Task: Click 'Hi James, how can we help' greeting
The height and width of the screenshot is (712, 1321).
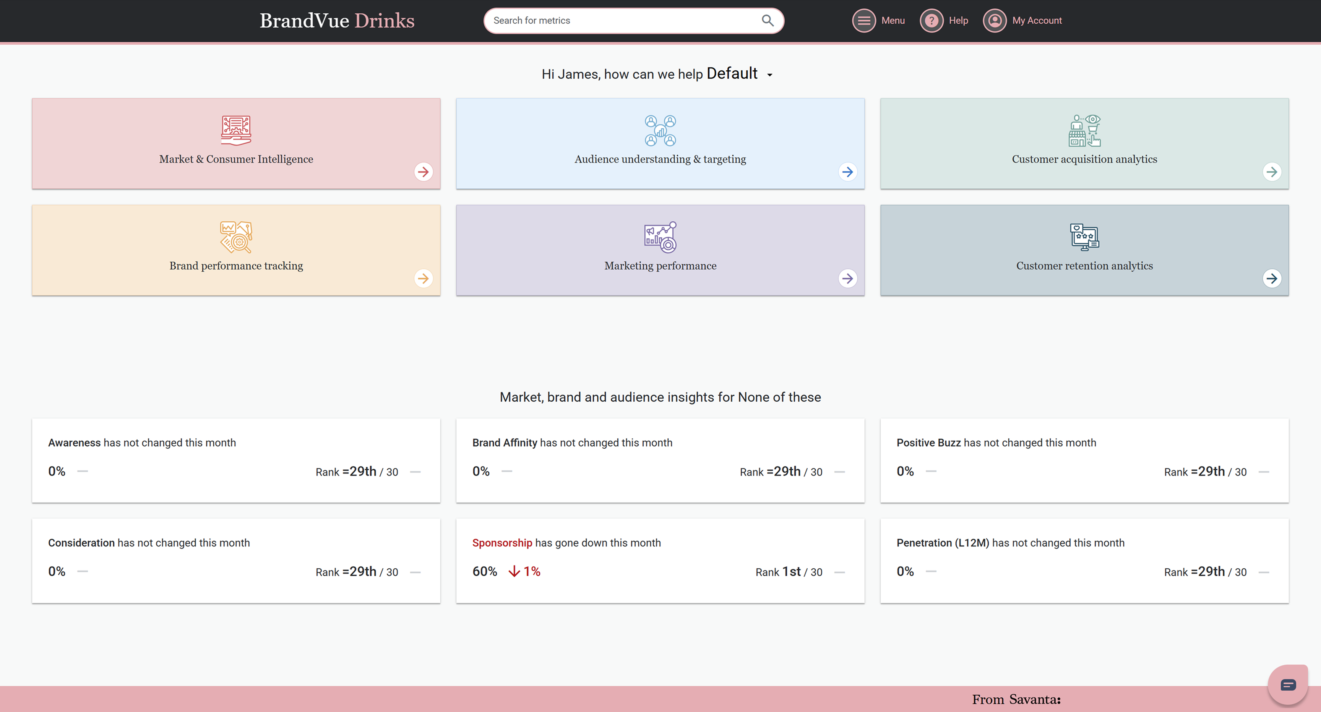Action: tap(622, 74)
